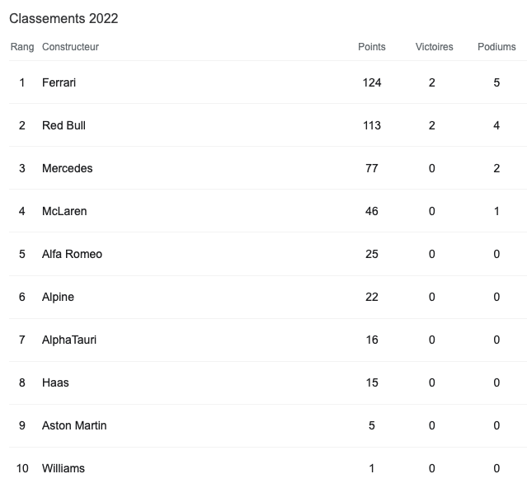Select the Alfa Romeo constructor

pos(72,254)
